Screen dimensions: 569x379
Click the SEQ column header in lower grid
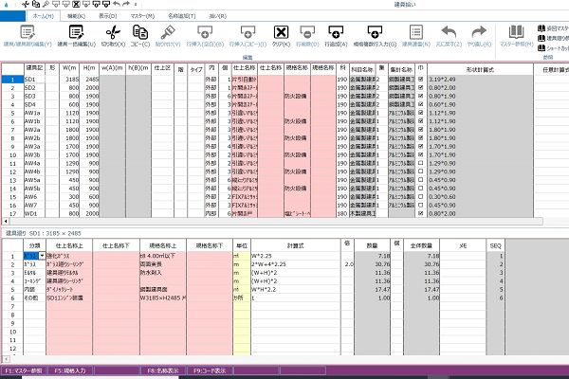click(x=495, y=245)
